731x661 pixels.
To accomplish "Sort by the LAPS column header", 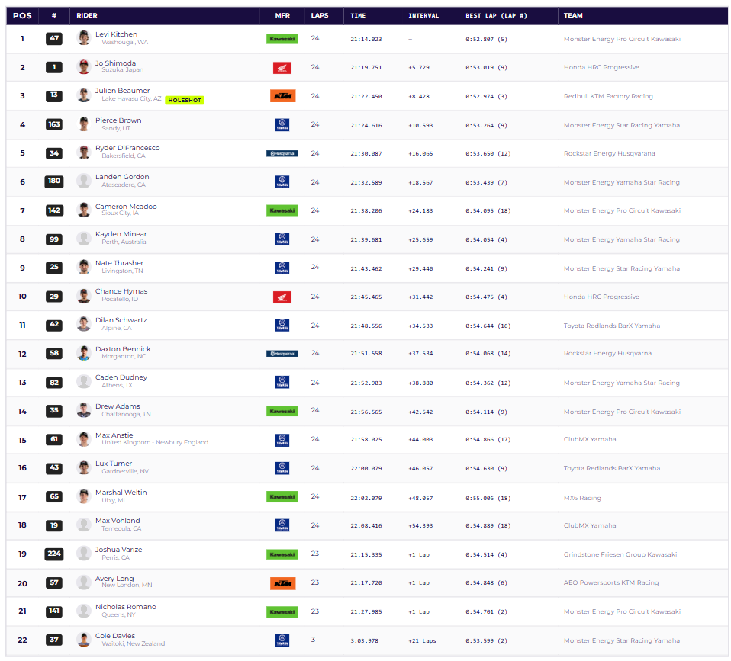I will 320,15.
